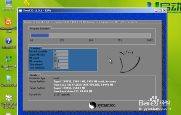181x115 pixels.
Task: Click the Target Partition label
Action: point(37,88)
